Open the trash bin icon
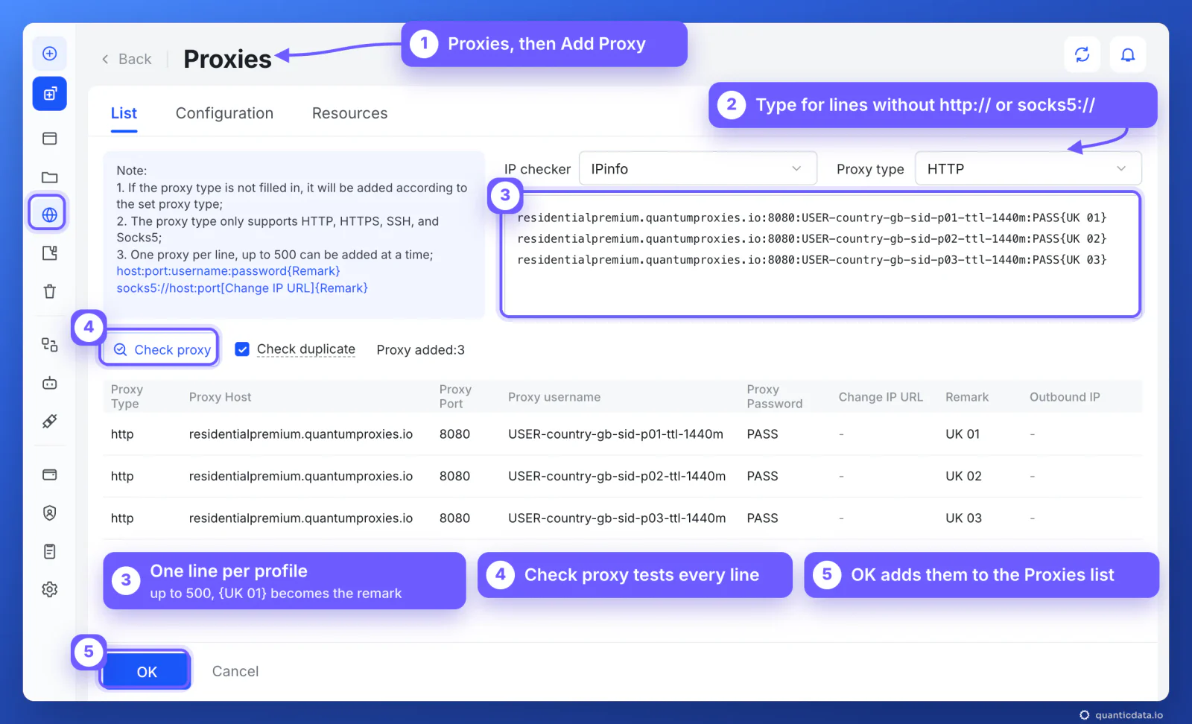Screen dimensions: 1192x724 50,291
